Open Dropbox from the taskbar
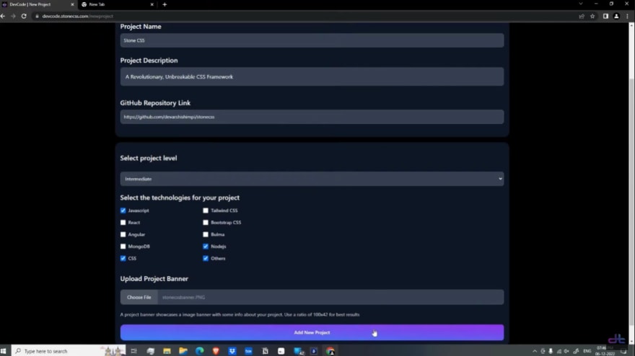The width and height of the screenshot is (635, 356). coord(232,351)
